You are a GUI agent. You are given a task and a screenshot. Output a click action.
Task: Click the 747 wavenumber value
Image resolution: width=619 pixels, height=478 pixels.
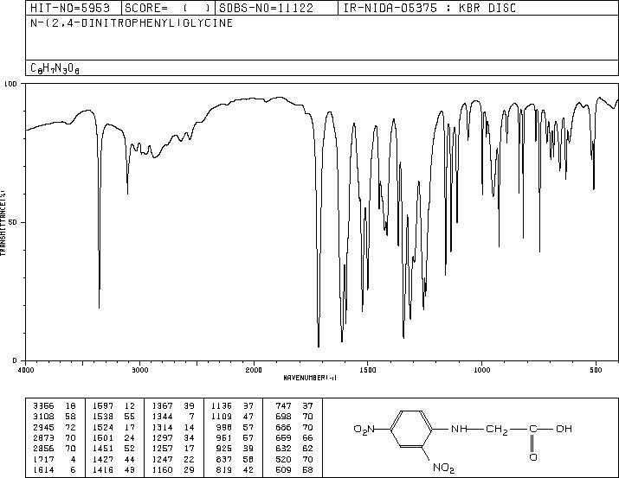click(x=283, y=406)
